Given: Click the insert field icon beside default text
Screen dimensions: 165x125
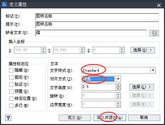Looking at the screenshot, I should coord(154,33).
